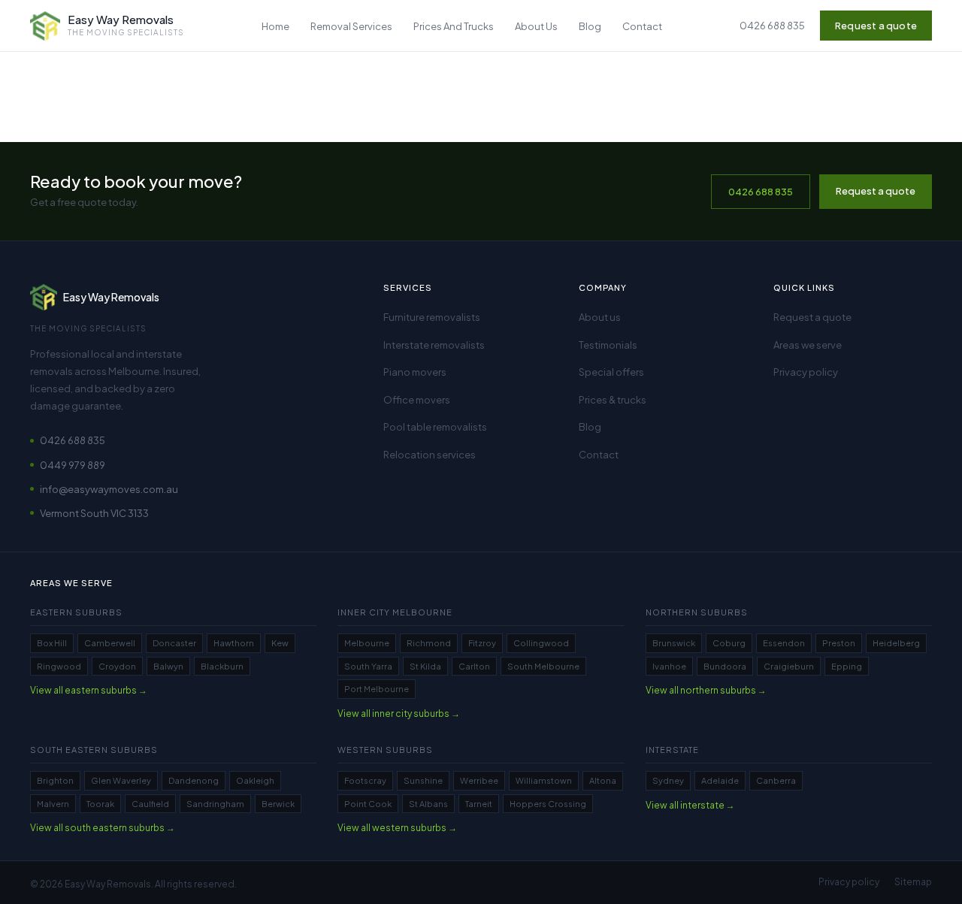Viewport: 962px width, 904px height.
Task: Click the Easy Way Removals header logo icon
Action: coord(45,26)
